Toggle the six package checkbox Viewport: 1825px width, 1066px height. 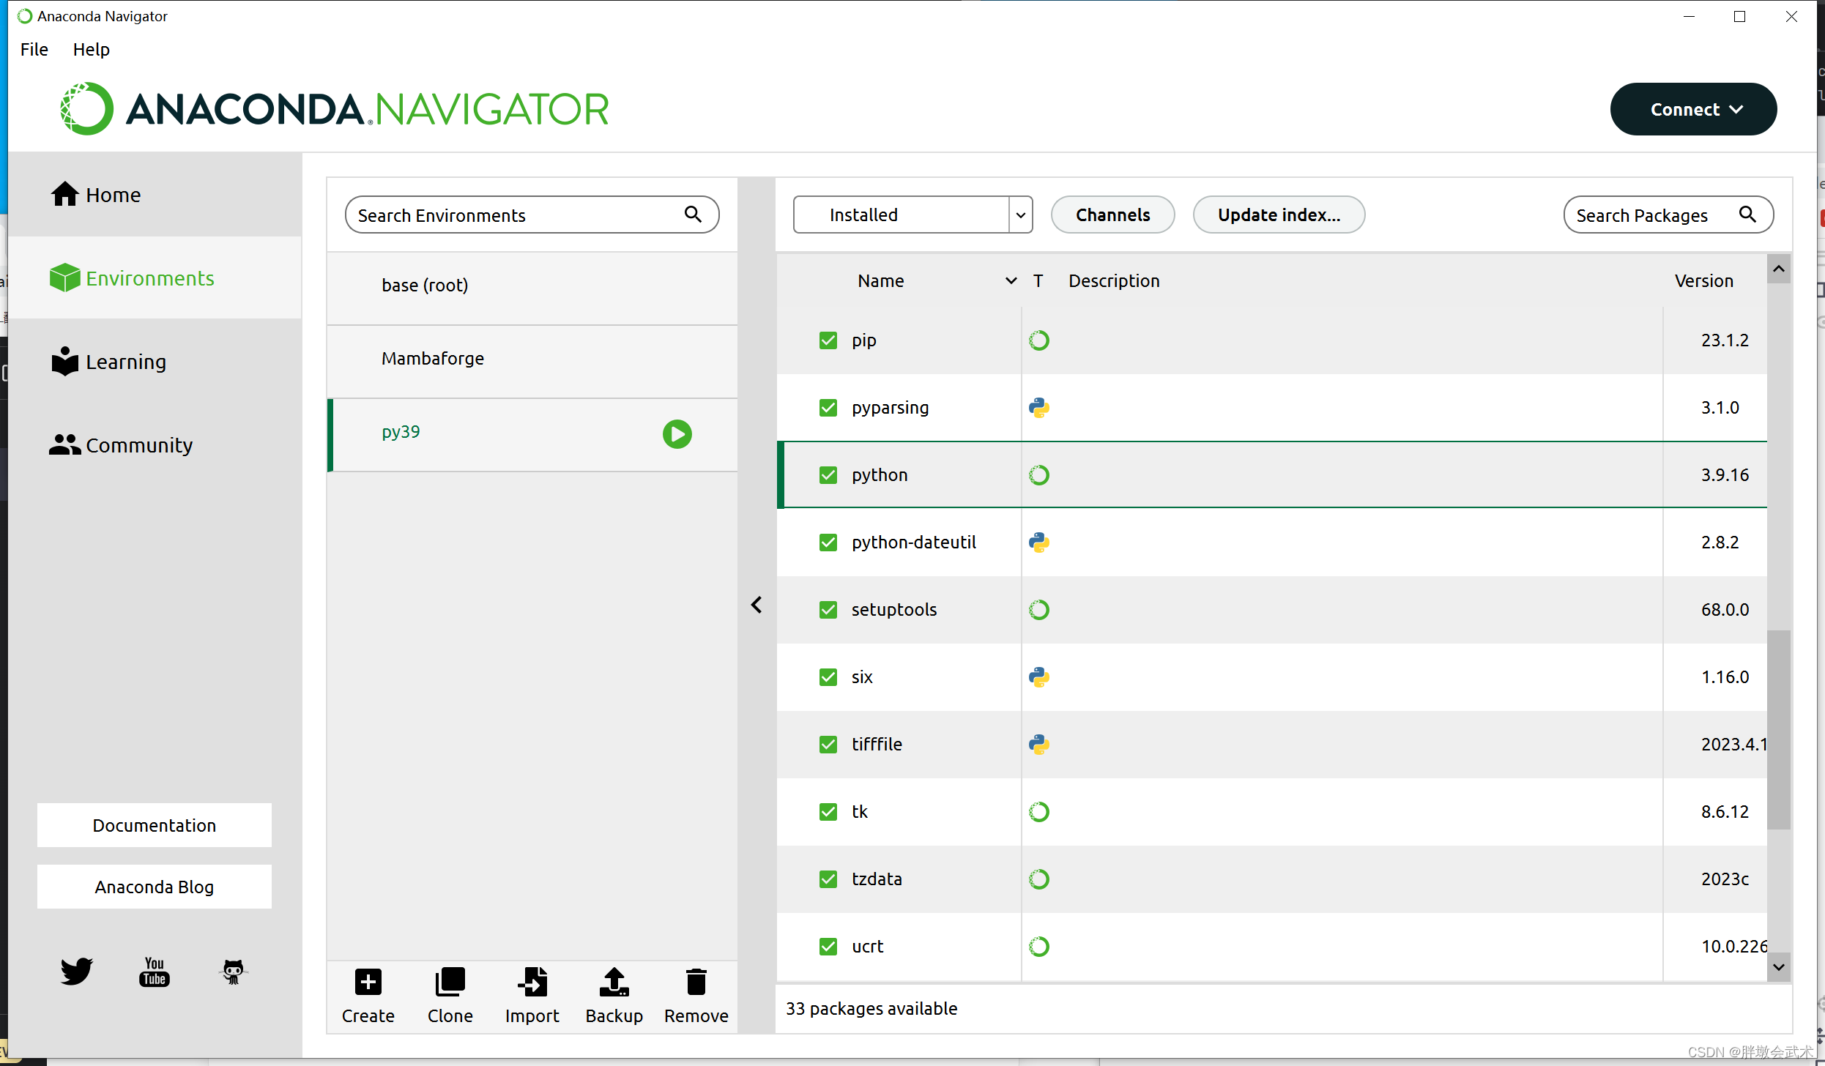(828, 677)
